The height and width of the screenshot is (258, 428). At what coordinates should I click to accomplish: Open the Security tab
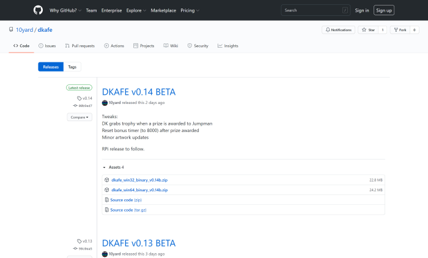(x=198, y=46)
